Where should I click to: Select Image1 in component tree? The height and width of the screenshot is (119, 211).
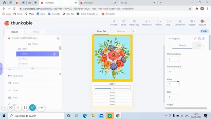[33, 44]
